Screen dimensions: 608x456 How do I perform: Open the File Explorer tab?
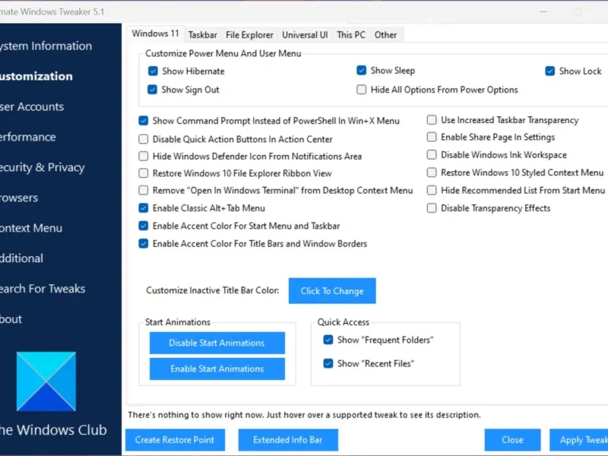[249, 35]
